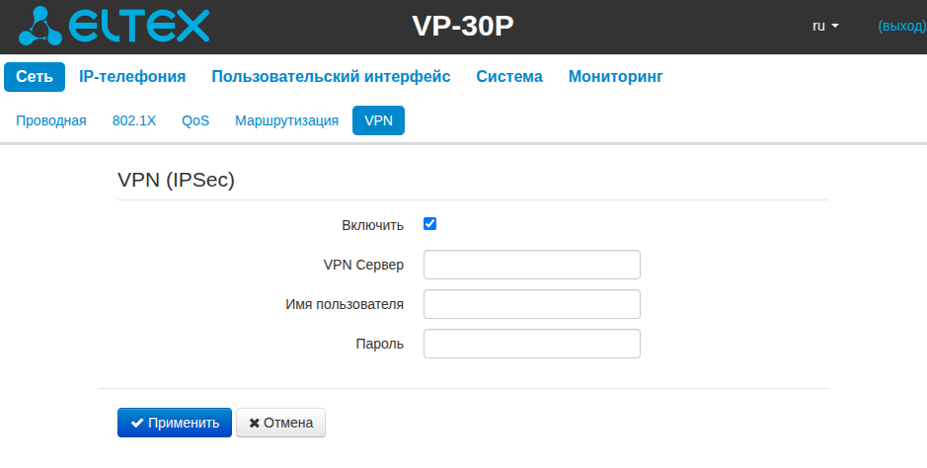
Task: Go to the Система tab
Action: [x=509, y=77]
